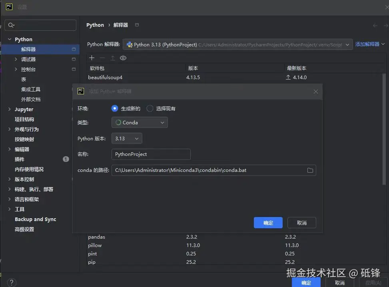Select 外部文档 in the settings tree

click(31, 99)
